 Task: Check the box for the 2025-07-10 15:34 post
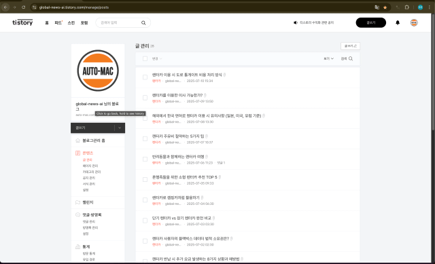pos(145,77)
